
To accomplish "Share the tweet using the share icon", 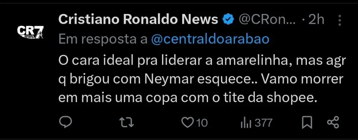I will pyautogui.click(x=332, y=122).
